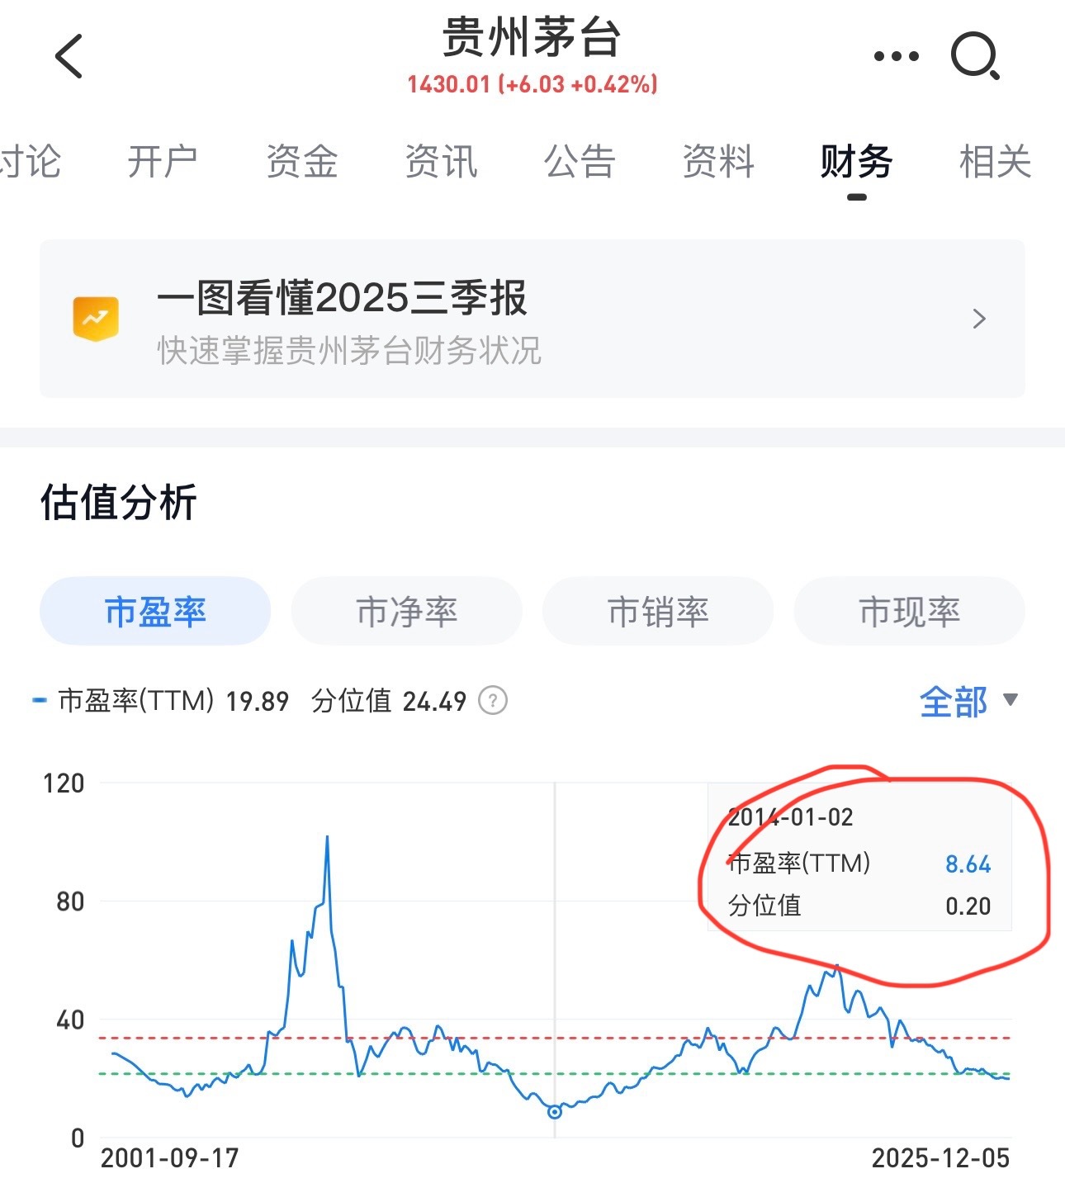Select the 财务 tab

click(x=856, y=161)
